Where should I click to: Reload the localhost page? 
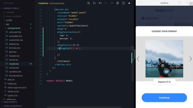coord(179,3)
